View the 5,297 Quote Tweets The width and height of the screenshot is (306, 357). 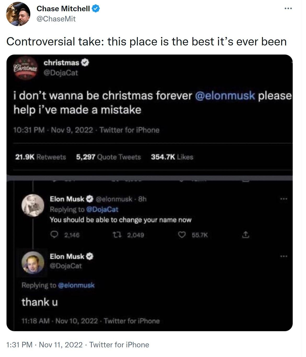pyautogui.click(x=108, y=157)
